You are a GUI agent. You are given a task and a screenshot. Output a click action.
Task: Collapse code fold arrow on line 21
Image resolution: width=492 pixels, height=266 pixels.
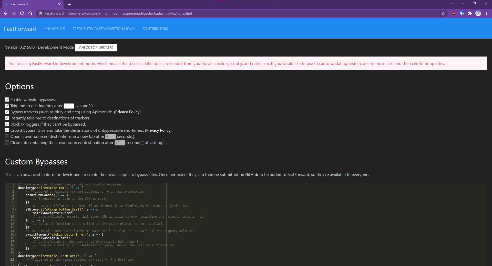(x=16, y=256)
